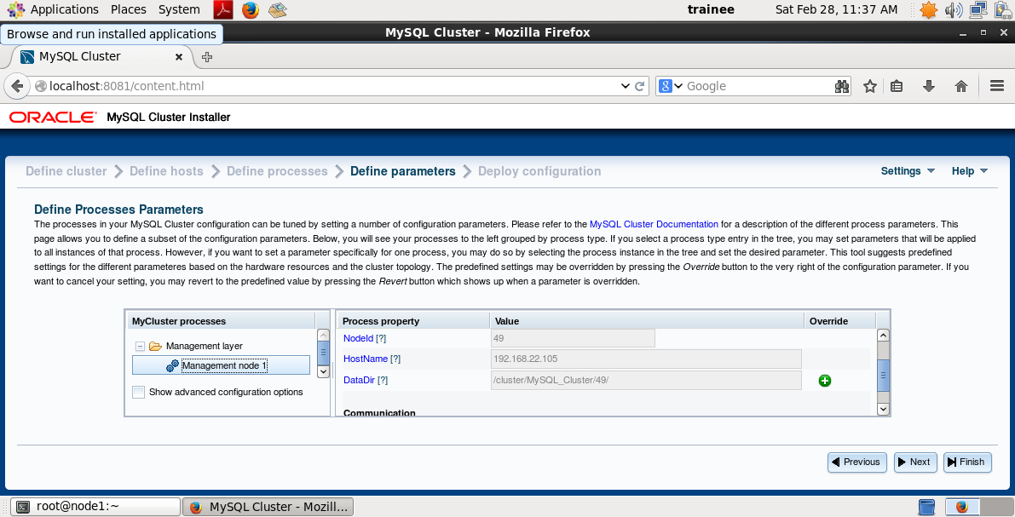Image resolution: width=1015 pixels, height=517 pixels.
Task: Switch to the Firefox workspace in bottom panel
Action: click(x=961, y=507)
